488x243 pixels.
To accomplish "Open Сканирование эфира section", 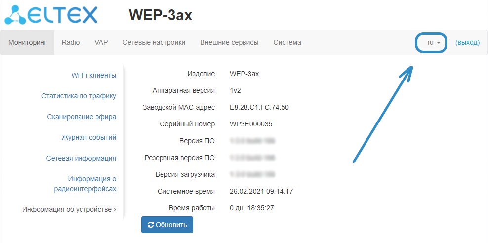I will tap(81, 117).
